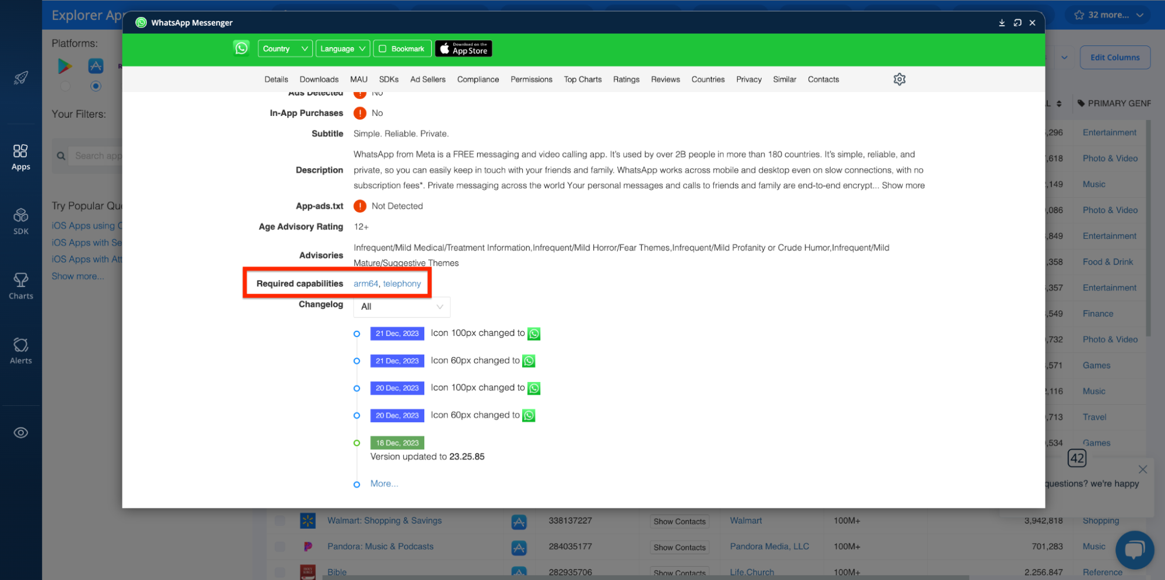Select the radio button under the App Store icon
This screenshot has width=1165, height=580.
click(96, 86)
